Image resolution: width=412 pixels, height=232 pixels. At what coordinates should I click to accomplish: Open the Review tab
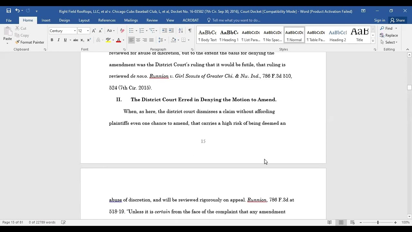152,20
